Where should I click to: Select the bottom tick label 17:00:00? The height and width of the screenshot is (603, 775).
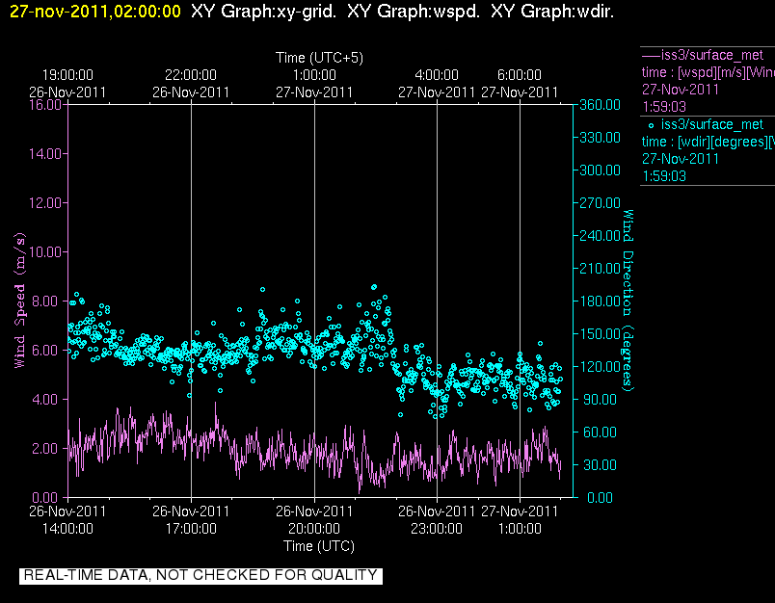[x=191, y=529]
